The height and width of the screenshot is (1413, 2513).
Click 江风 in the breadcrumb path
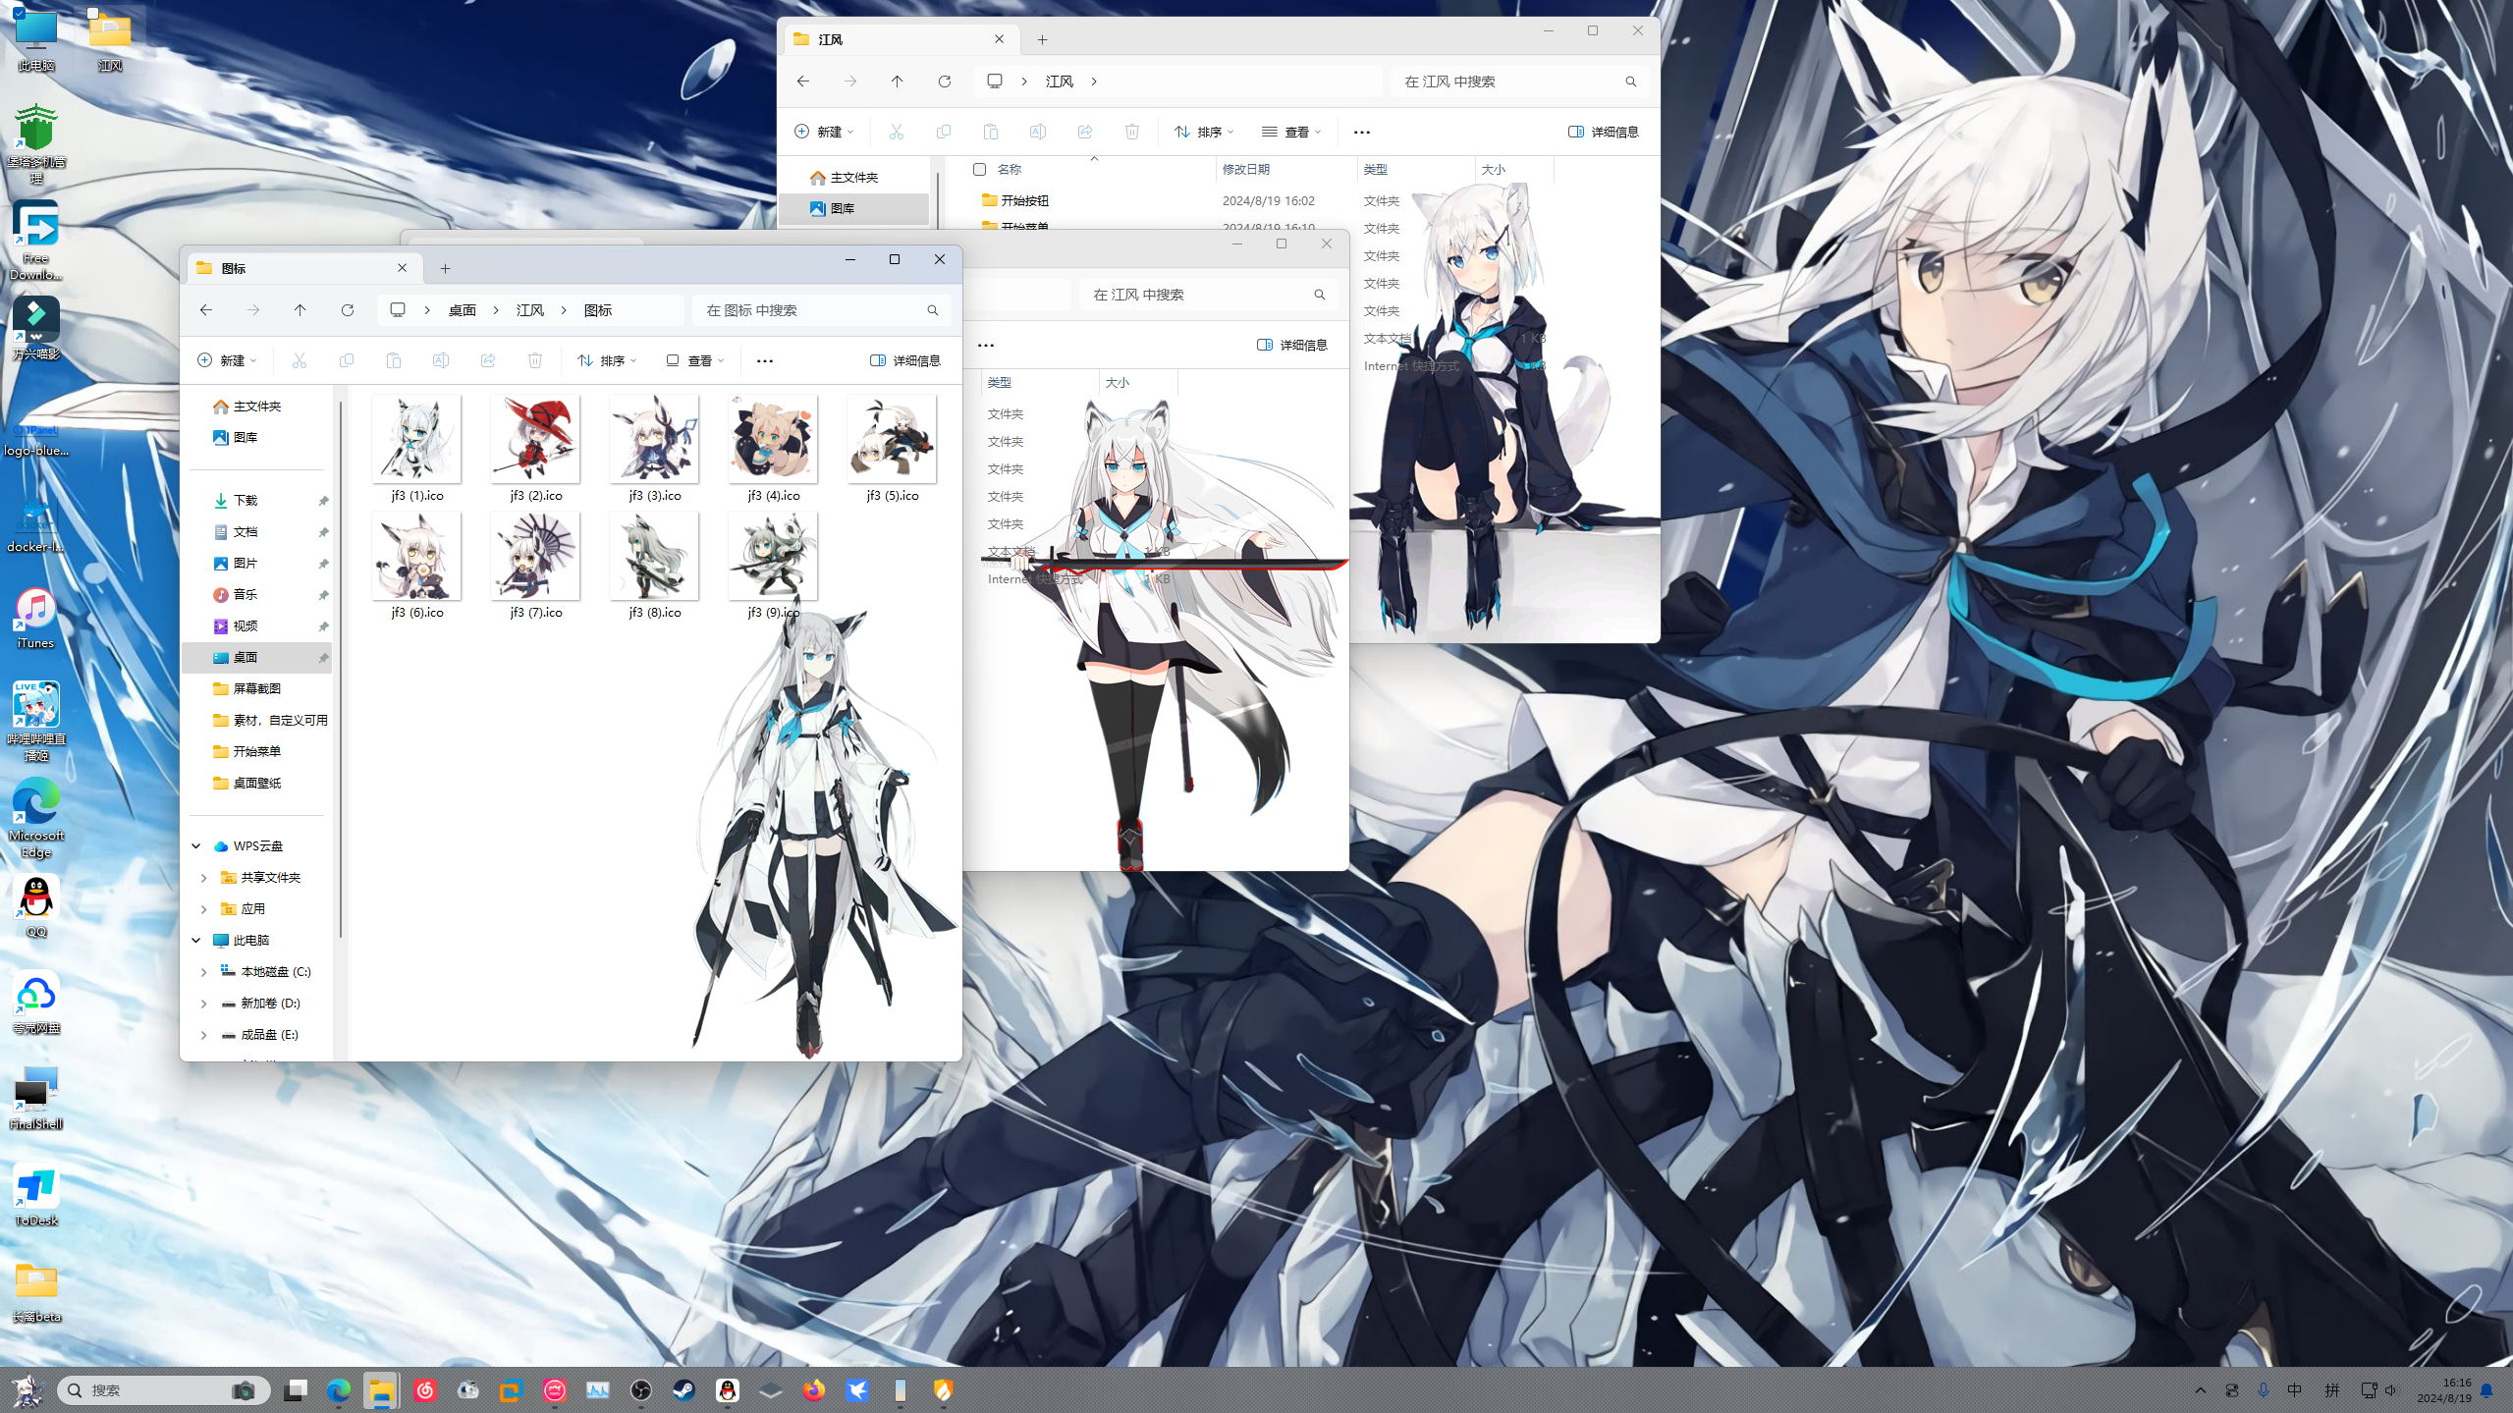pos(530,310)
